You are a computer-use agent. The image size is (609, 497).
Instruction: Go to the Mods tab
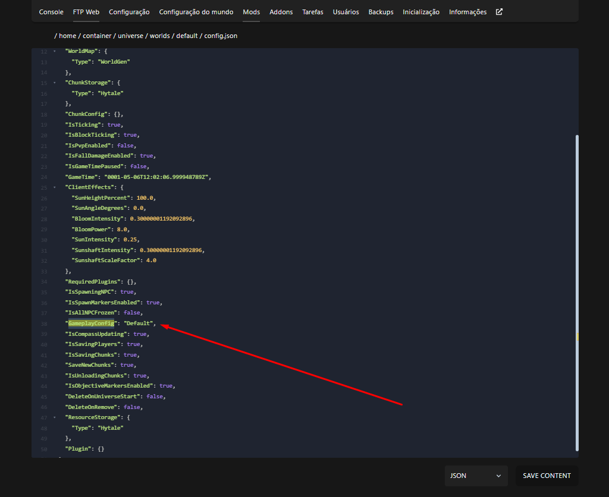pyautogui.click(x=251, y=12)
